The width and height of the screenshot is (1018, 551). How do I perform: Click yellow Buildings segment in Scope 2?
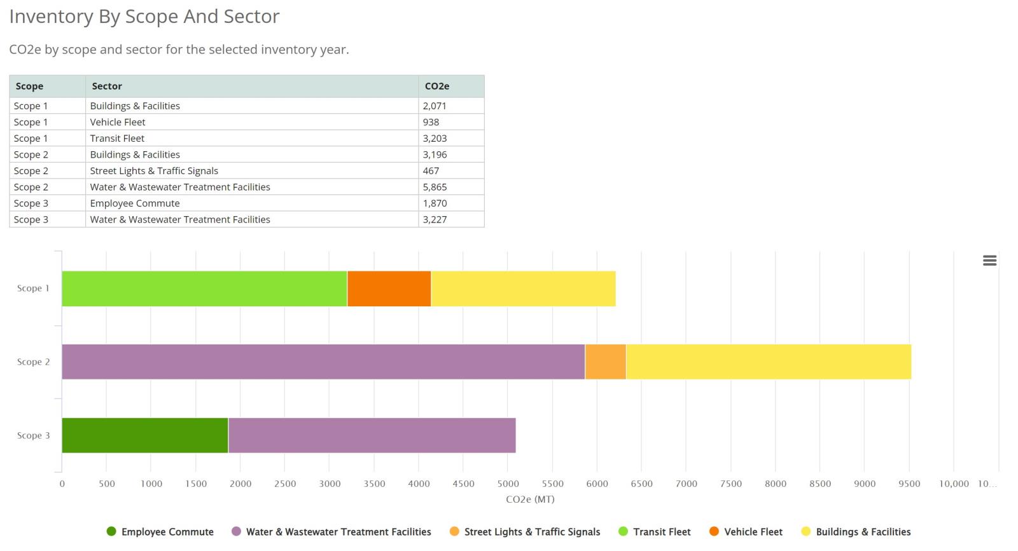click(x=768, y=362)
